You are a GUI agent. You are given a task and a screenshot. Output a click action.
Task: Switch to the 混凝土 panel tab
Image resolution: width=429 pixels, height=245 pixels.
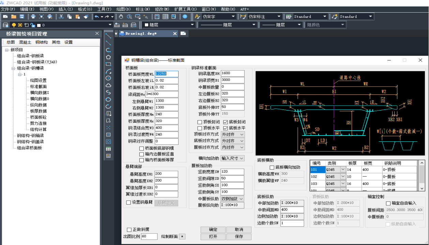tap(25, 42)
